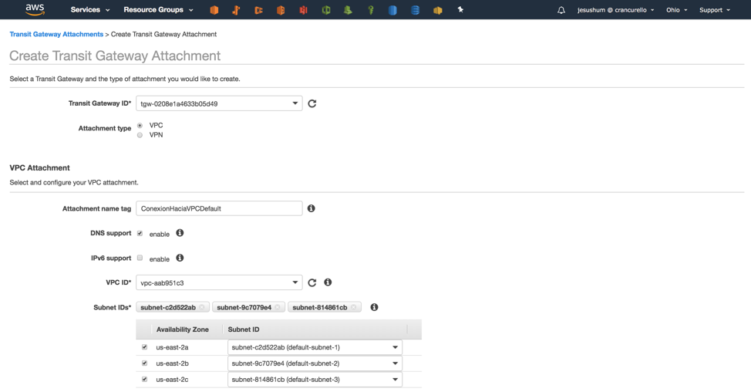Viewport: 751px width, 392px height.
Task: Click the Availability Zone column header
Action: coord(183,329)
